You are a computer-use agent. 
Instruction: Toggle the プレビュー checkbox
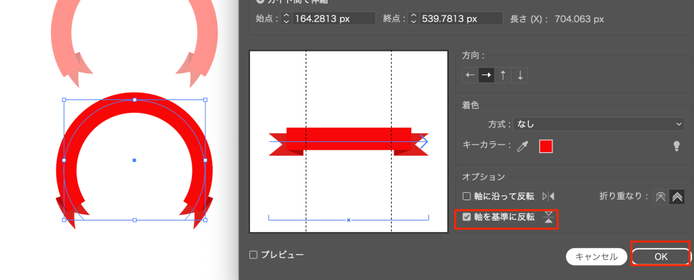click(x=253, y=254)
